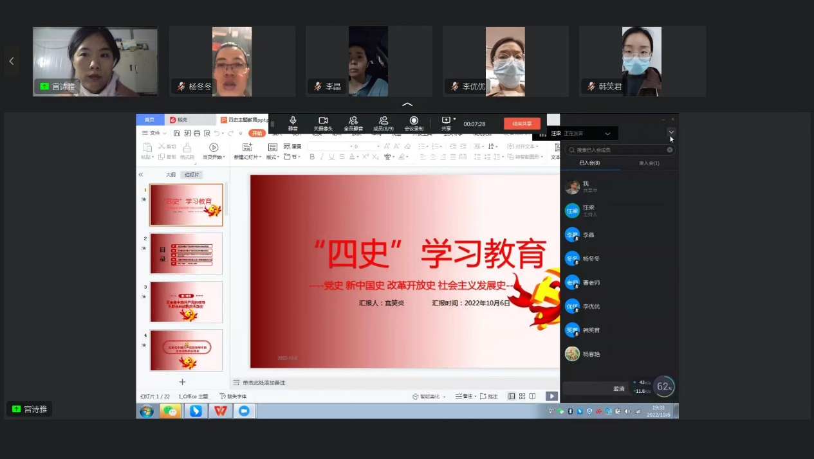Select slide 2 目录 thumbnail
814x459 pixels.
186,253
